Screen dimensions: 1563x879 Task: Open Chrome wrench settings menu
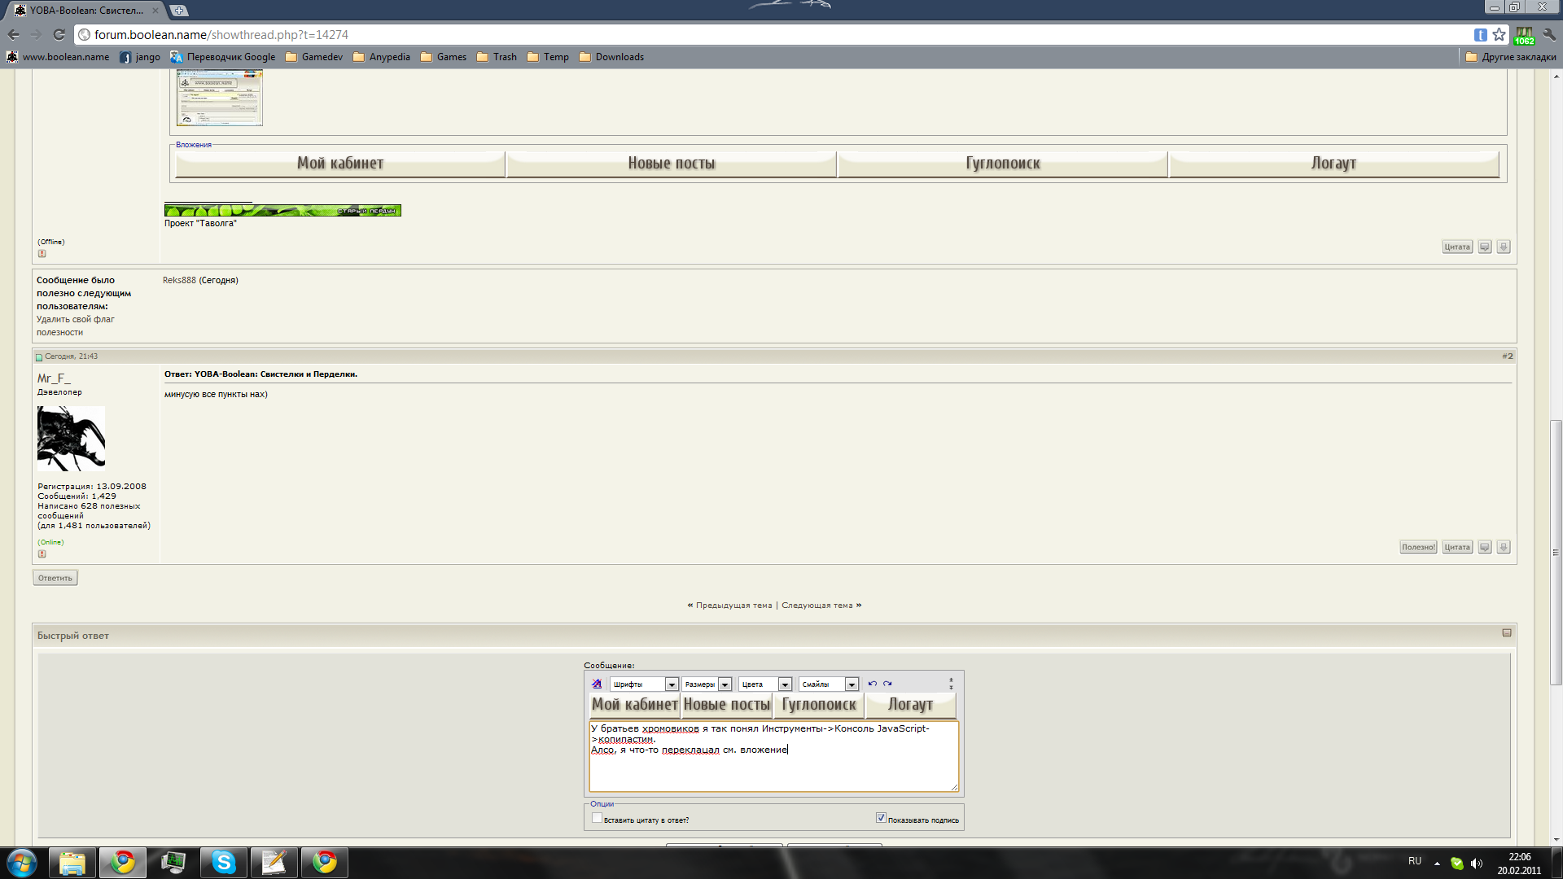pos(1549,34)
